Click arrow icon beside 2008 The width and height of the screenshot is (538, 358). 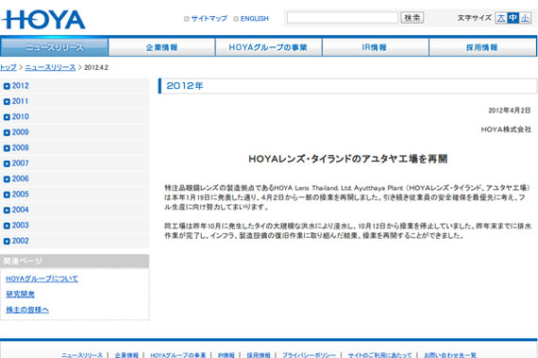pos(7,148)
